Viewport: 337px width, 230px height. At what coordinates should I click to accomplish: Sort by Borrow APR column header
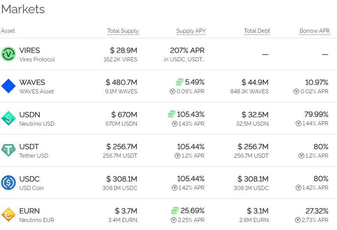tap(315, 31)
